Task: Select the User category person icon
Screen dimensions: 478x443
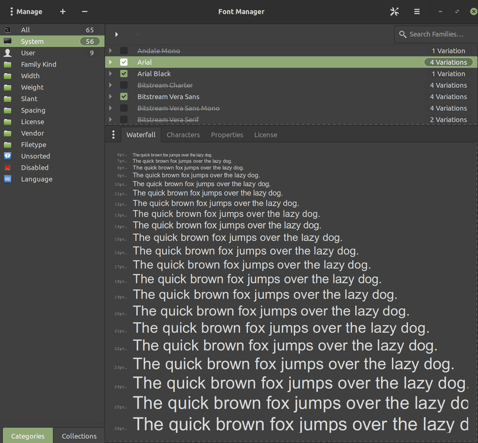Action: pos(7,53)
